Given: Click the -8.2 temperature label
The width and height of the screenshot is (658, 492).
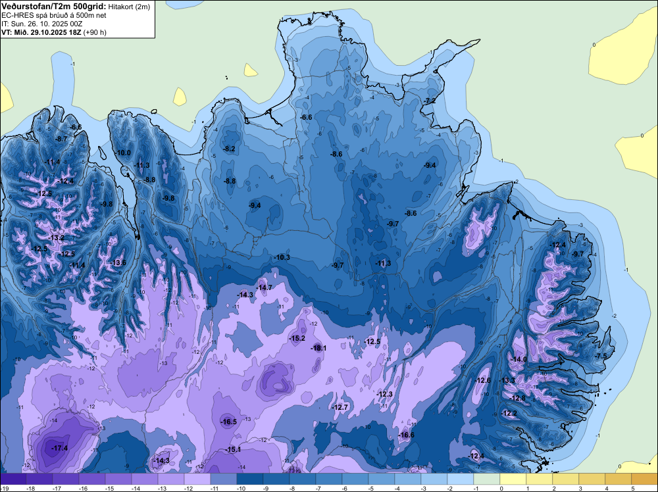Looking at the screenshot, I should coord(230,149).
